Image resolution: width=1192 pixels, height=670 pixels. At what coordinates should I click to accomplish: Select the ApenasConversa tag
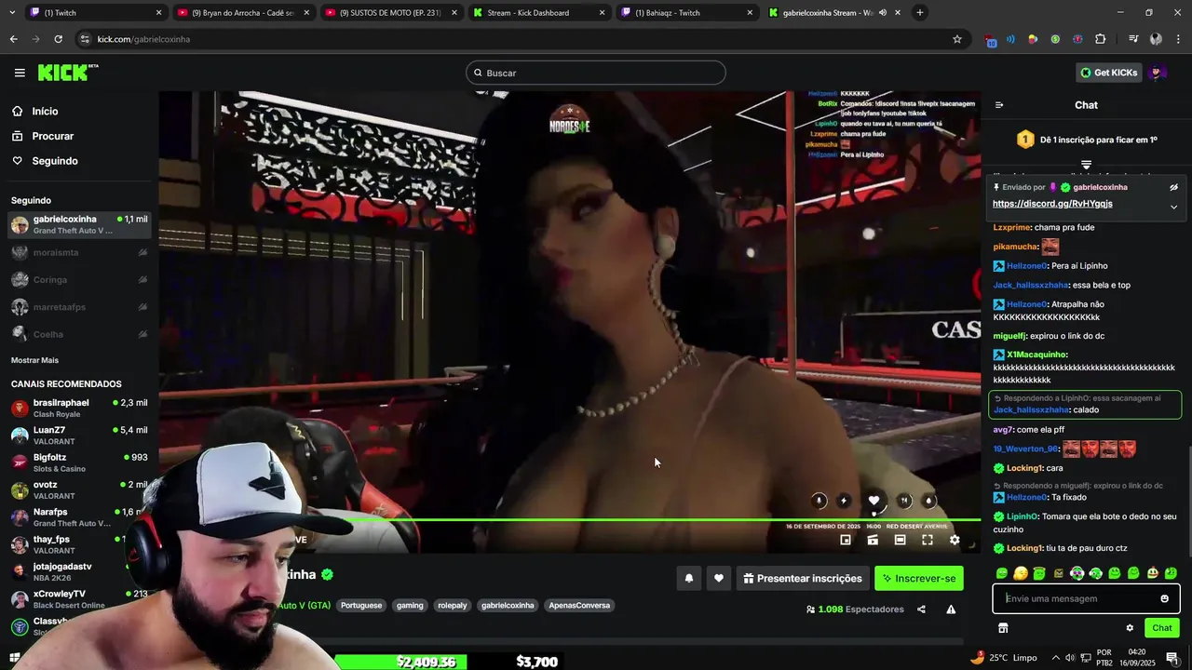click(x=579, y=605)
